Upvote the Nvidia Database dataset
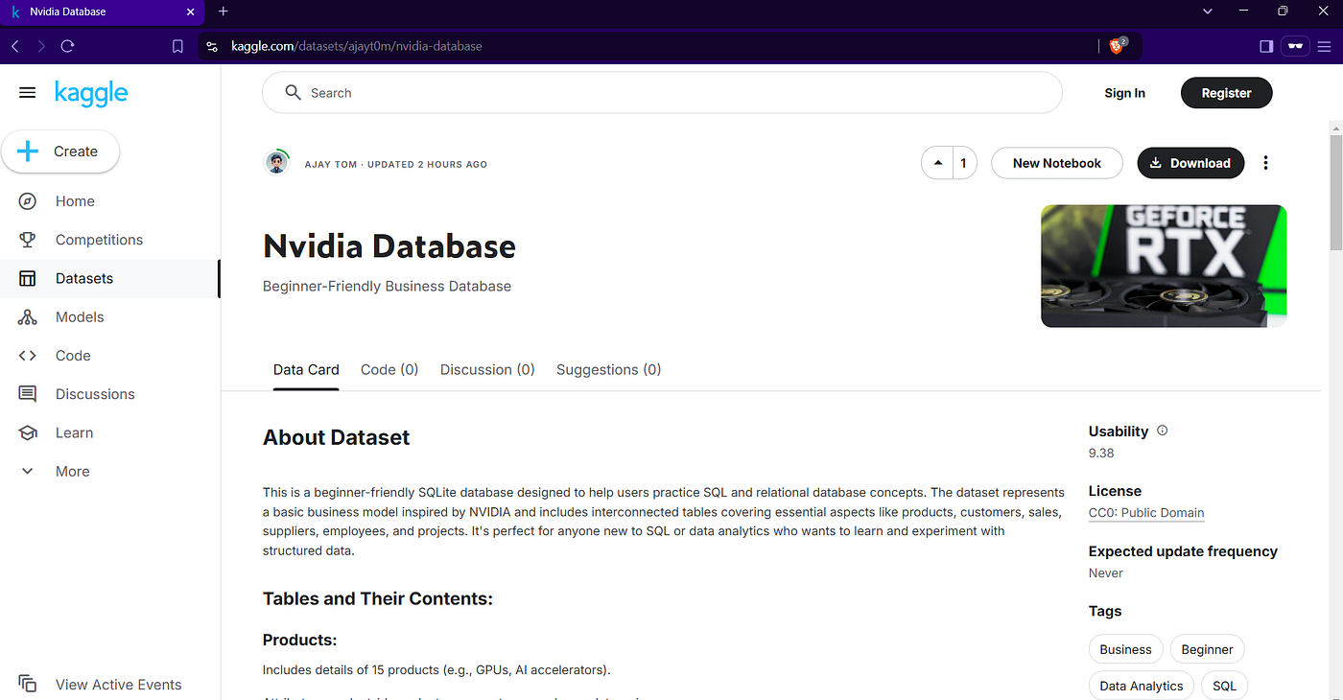Viewport: 1343px width, 700px height. (937, 163)
